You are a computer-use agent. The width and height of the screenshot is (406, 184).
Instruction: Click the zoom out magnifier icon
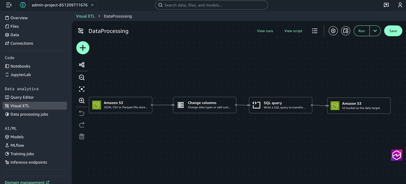[x=82, y=77]
